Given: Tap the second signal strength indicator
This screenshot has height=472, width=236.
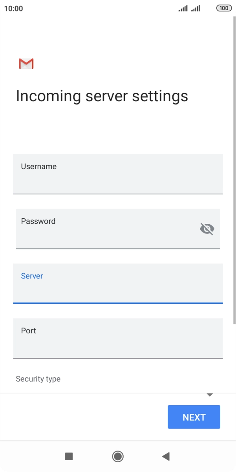Looking at the screenshot, I should click(x=196, y=8).
